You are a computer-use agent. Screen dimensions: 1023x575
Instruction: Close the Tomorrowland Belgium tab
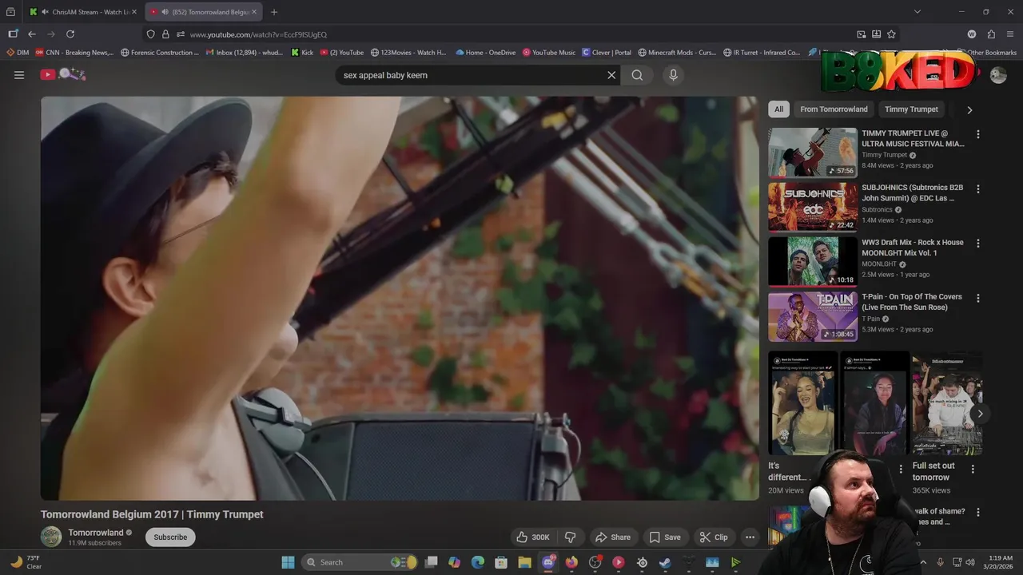coord(254,12)
